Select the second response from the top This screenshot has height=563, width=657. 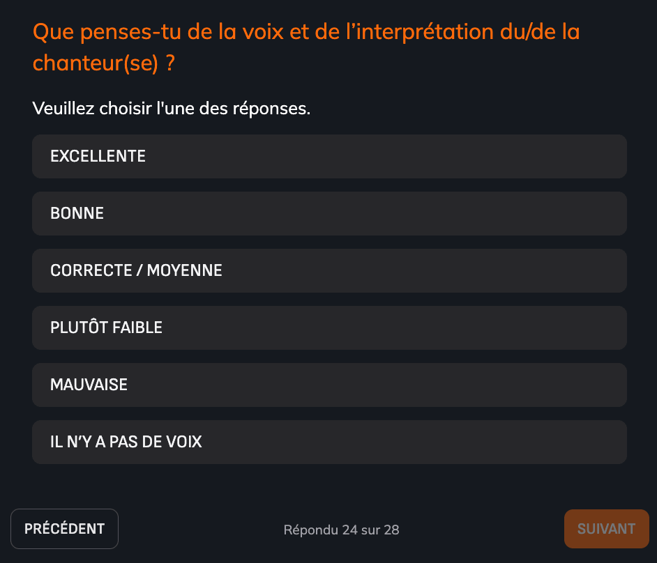[328, 213]
